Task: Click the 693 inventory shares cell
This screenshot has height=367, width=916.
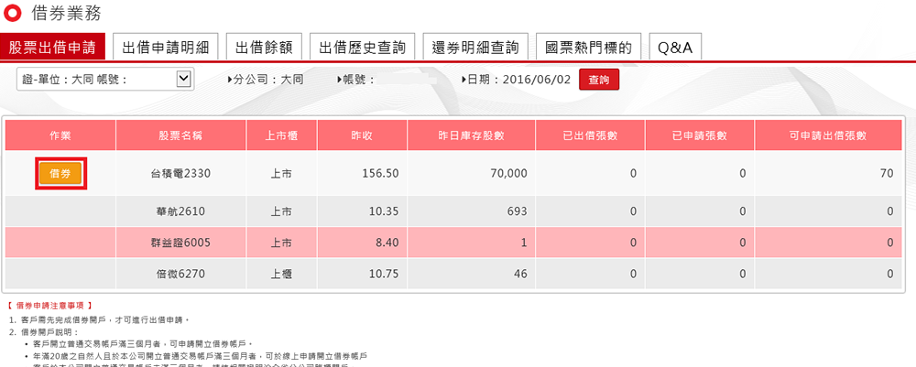Action: click(x=472, y=211)
